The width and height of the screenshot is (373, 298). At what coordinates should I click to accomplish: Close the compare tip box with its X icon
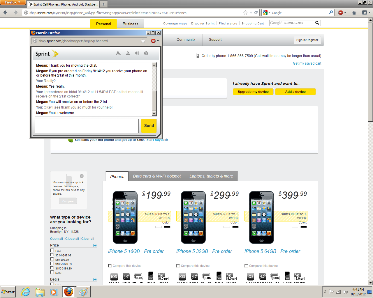click(x=82, y=176)
